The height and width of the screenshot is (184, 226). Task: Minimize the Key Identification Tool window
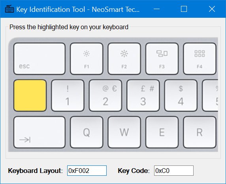pyautogui.click(x=157, y=9)
